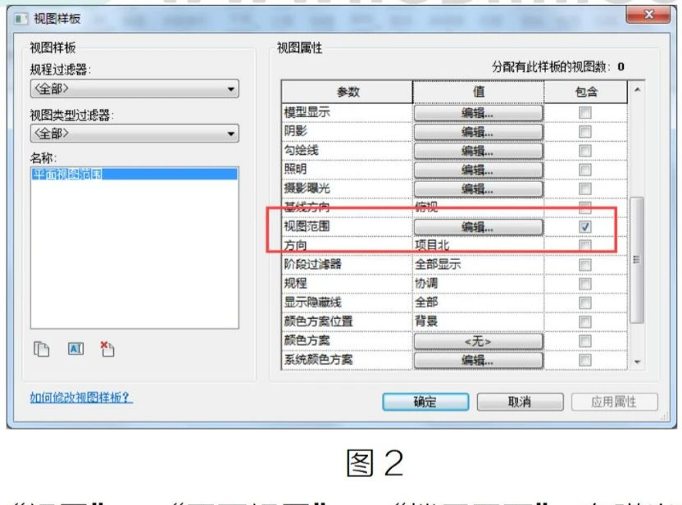The image size is (682, 505).
Task: Uncheck include checkbox for 视图范围
Action: (x=585, y=226)
